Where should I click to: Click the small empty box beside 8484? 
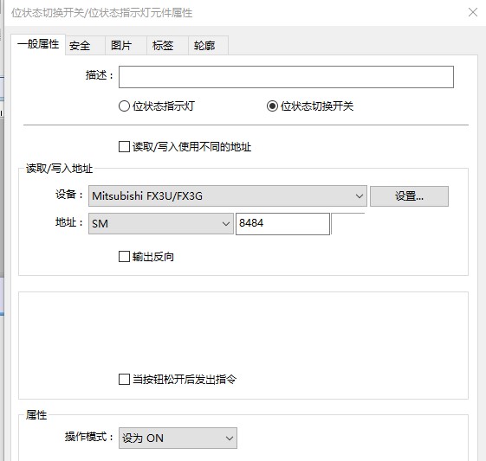pyautogui.click(x=347, y=224)
